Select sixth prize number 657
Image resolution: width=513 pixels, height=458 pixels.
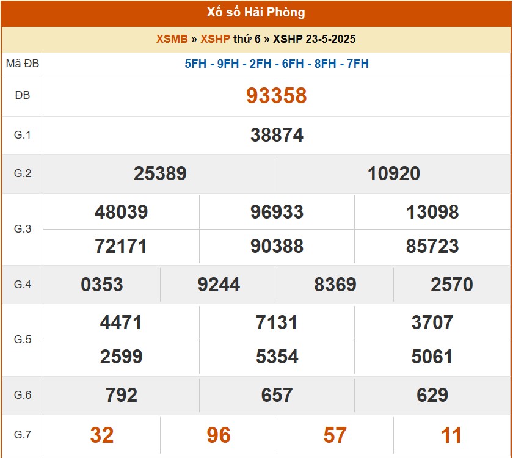click(x=277, y=395)
